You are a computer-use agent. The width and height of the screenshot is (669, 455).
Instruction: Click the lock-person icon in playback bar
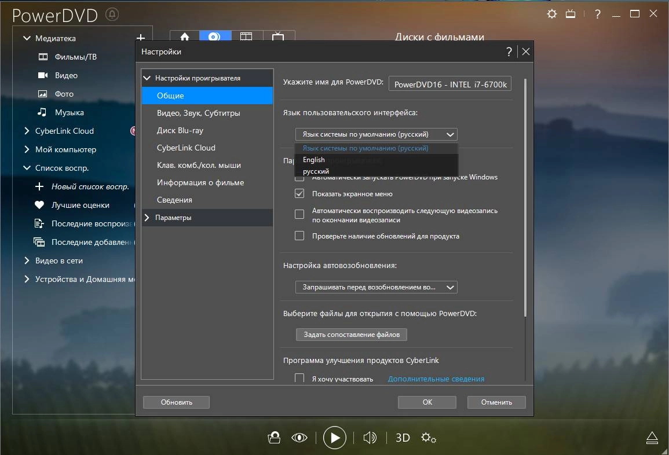274,438
